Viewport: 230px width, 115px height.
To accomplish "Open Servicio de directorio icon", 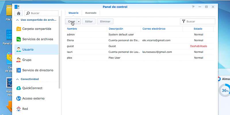I will tap(19, 70).
